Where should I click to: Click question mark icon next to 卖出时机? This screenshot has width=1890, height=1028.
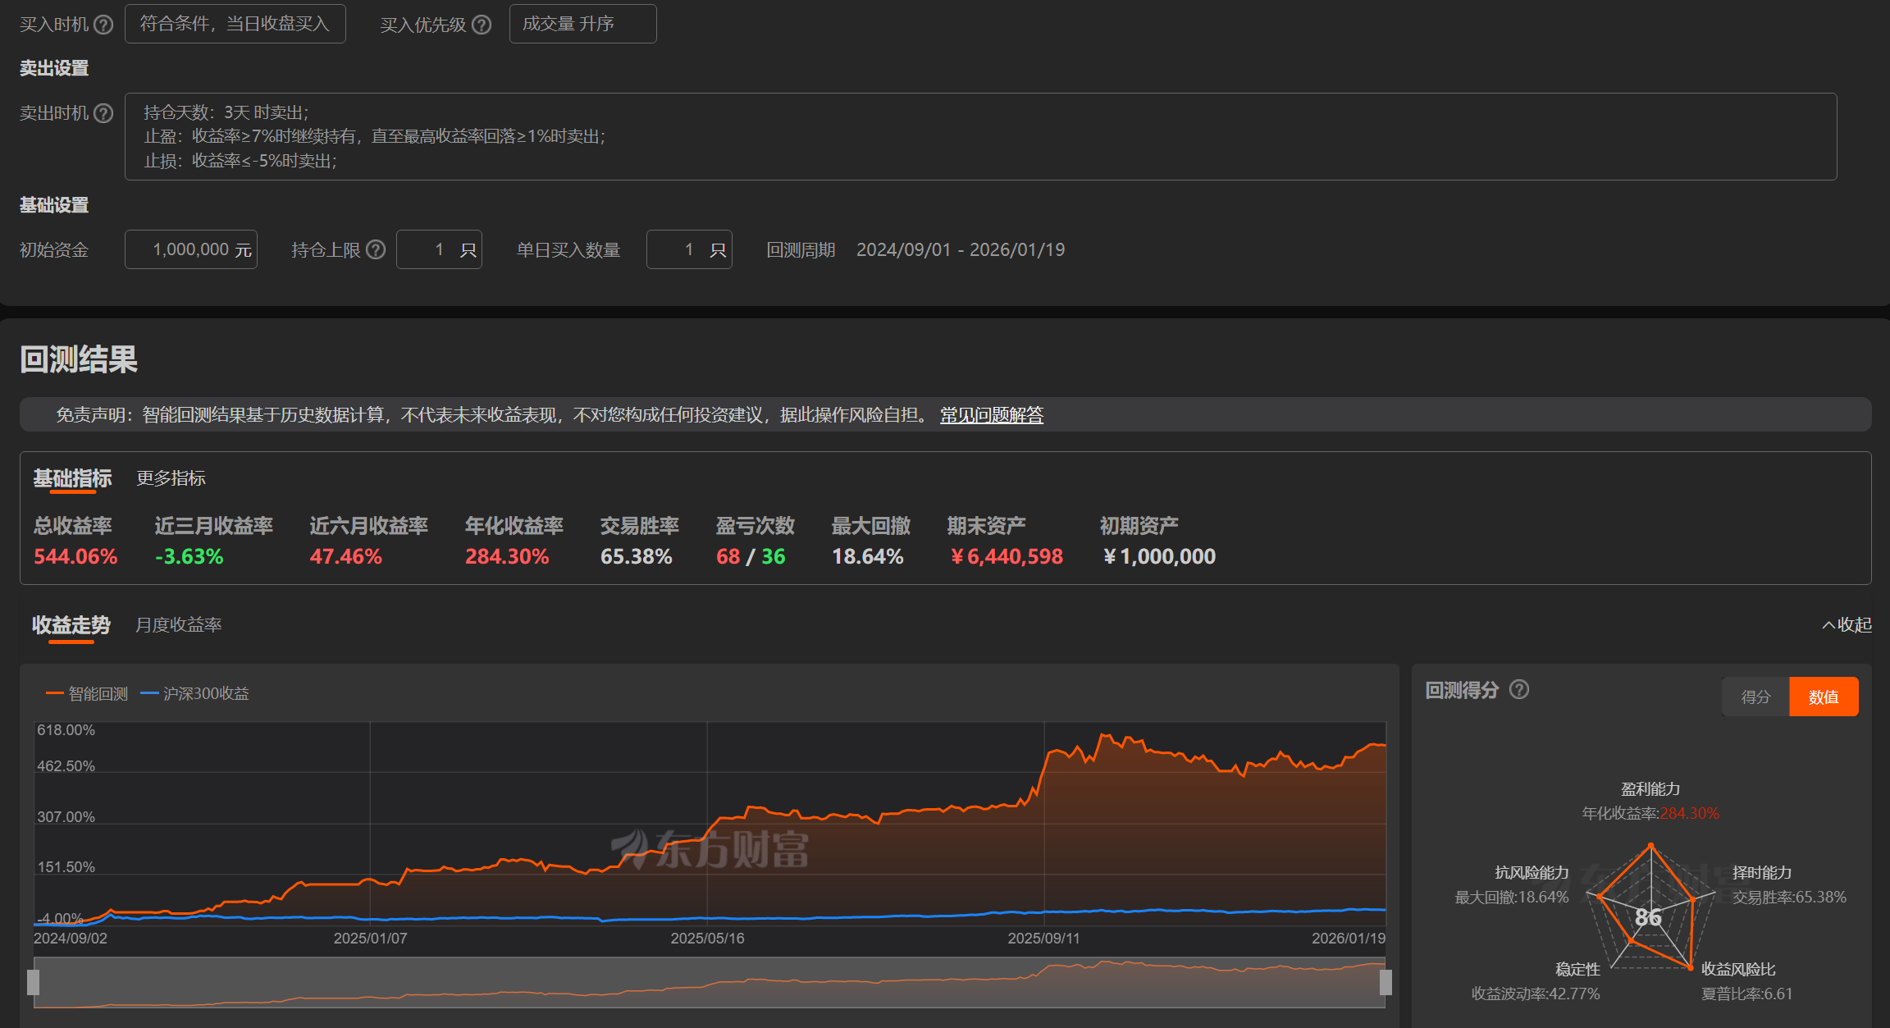pos(103,113)
